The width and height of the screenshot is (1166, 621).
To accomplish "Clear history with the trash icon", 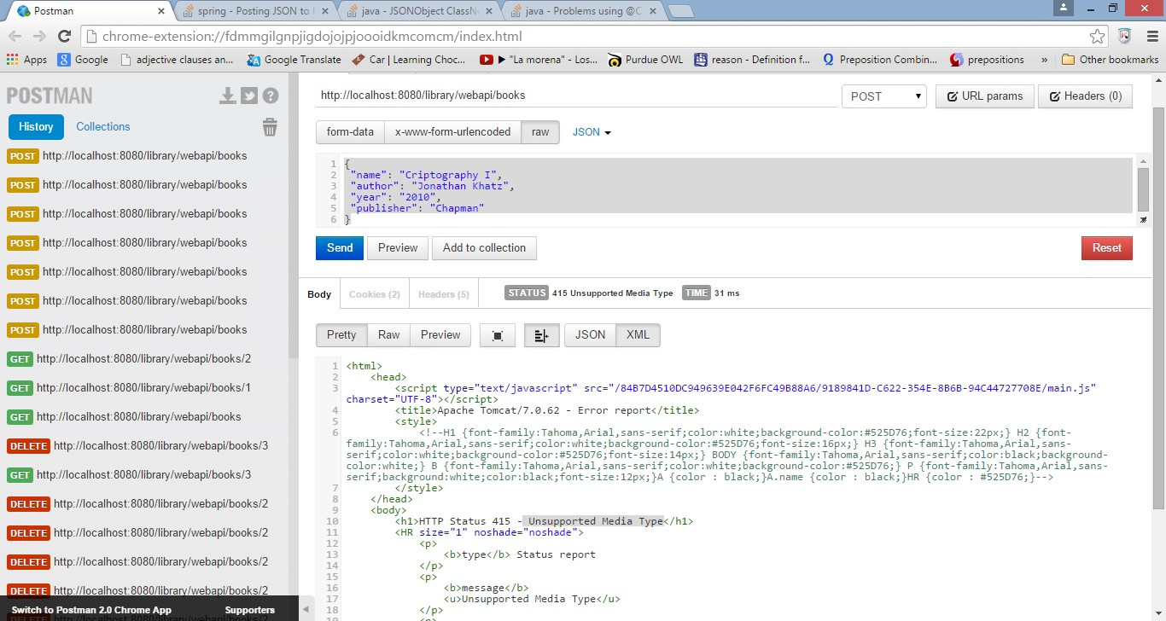I will (270, 126).
